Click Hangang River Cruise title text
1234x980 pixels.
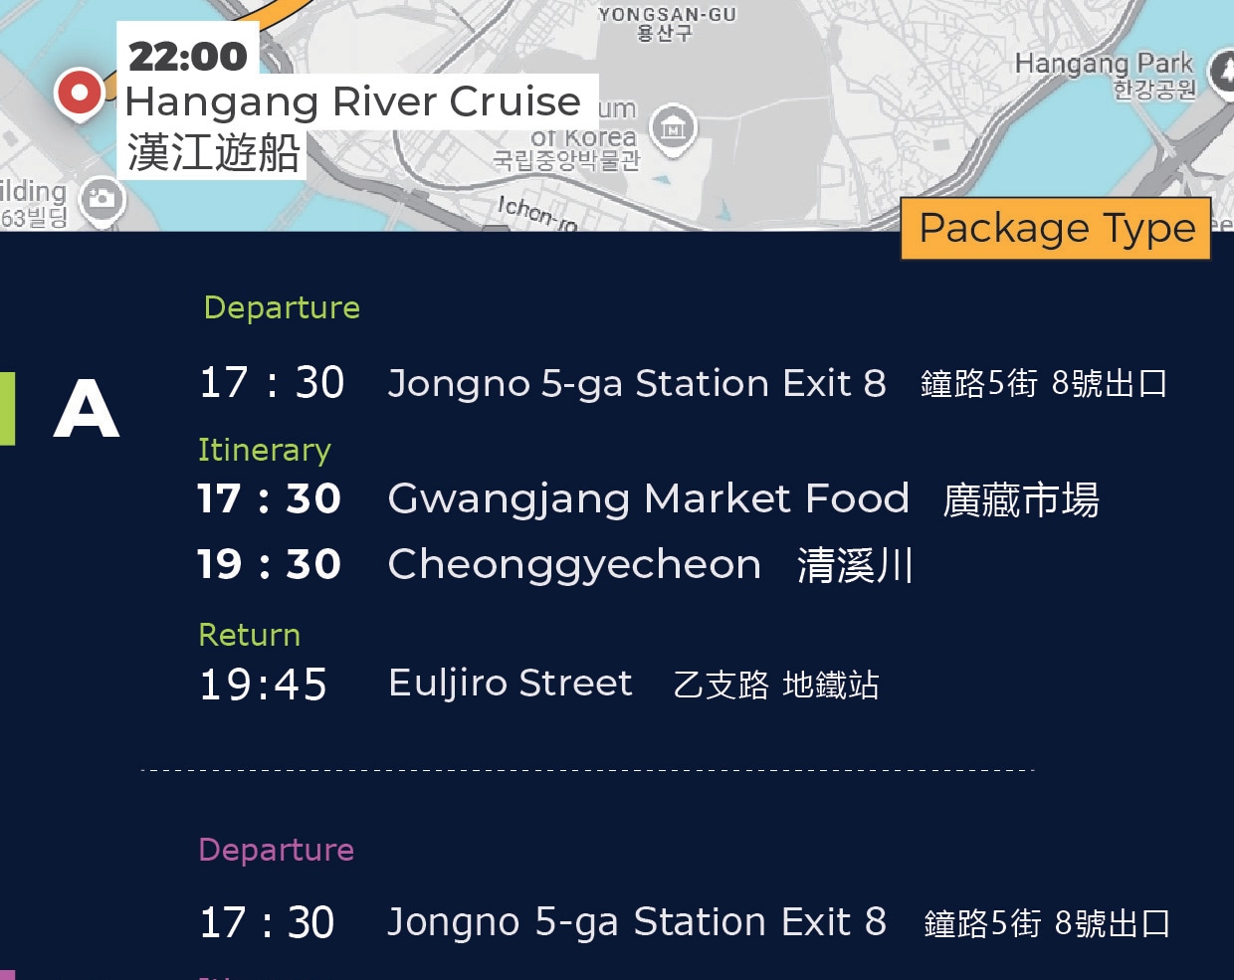point(353,100)
